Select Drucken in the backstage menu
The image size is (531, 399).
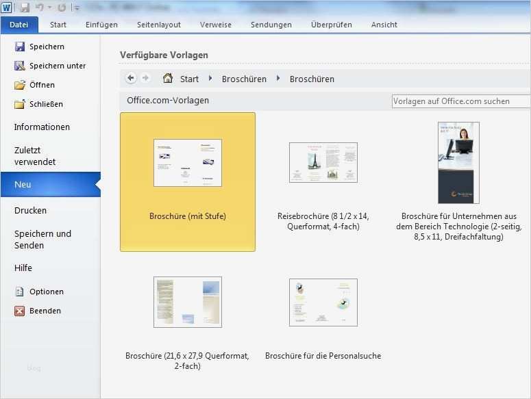click(30, 211)
